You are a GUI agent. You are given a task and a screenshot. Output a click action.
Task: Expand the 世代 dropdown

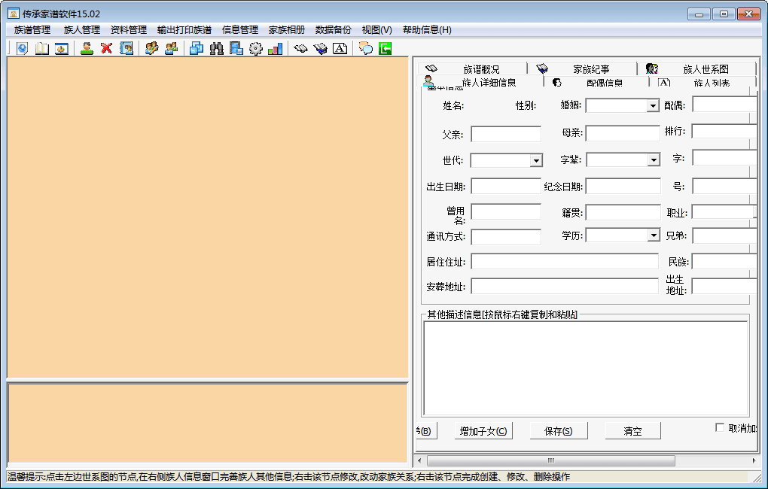tap(536, 160)
